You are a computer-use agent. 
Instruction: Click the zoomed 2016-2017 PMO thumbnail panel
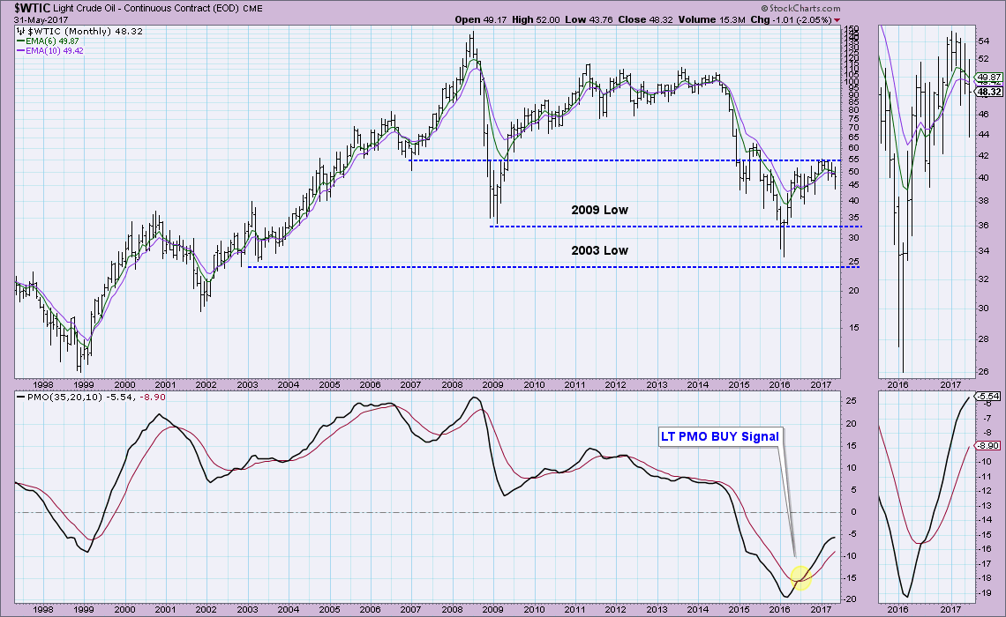pos(926,496)
